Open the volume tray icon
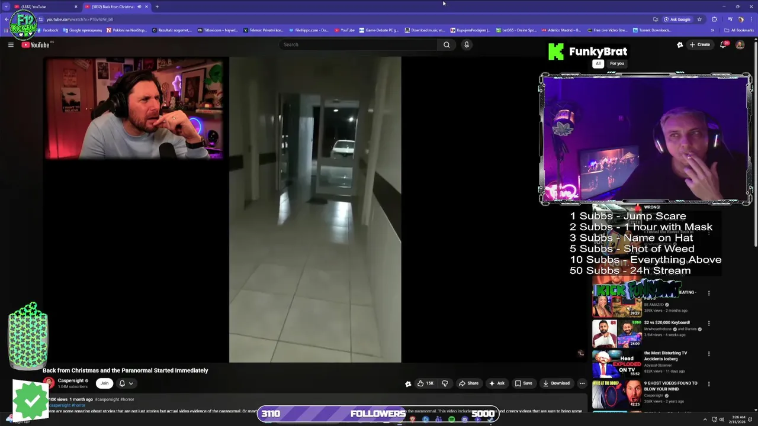 pos(722,419)
